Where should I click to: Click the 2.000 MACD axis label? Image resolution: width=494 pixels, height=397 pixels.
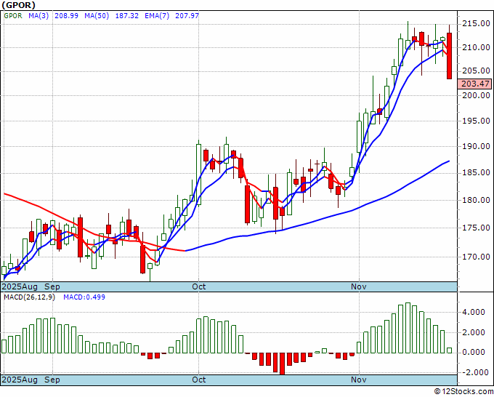coord(474,332)
